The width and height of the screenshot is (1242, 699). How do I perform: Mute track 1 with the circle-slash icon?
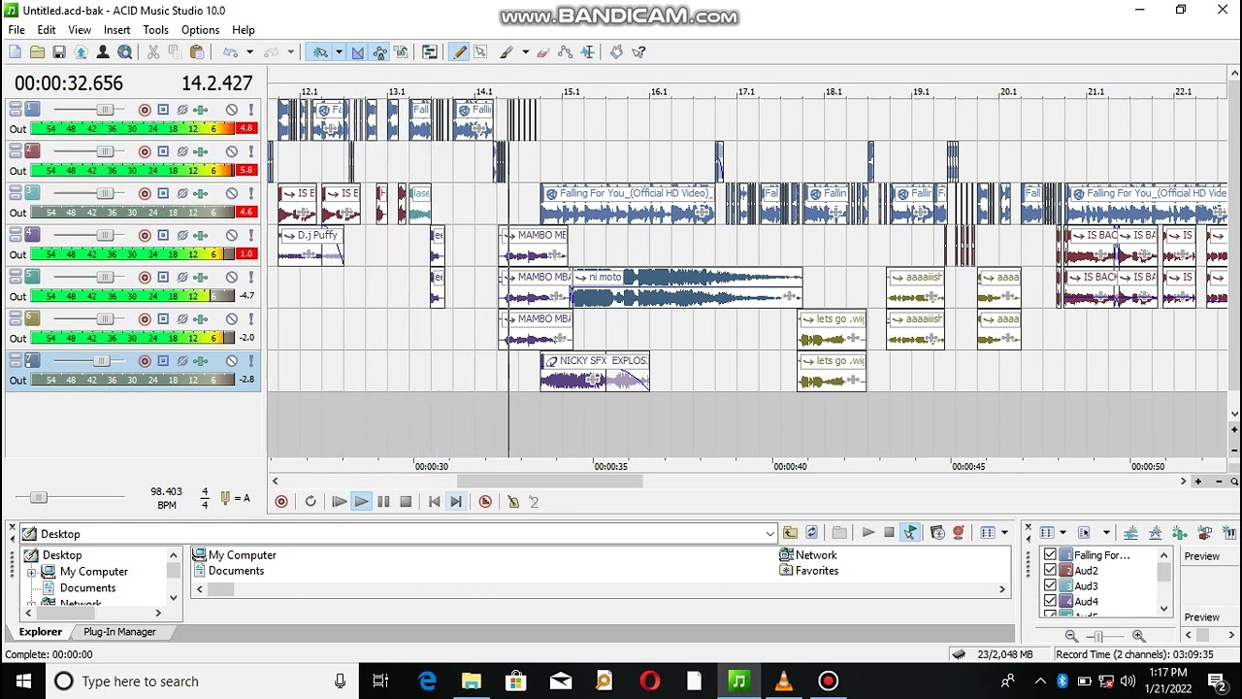tap(232, 110)
